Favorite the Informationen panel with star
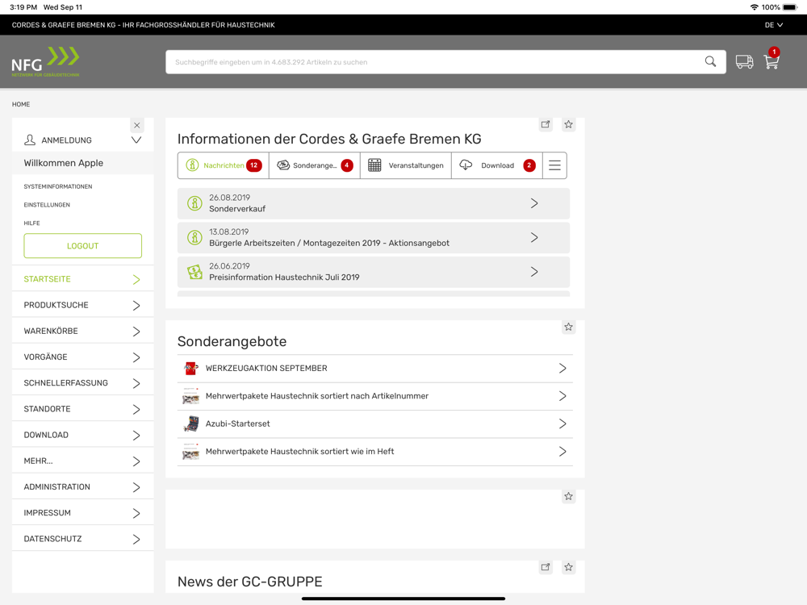This screenshot has height=605, width=807. point(568,124)
